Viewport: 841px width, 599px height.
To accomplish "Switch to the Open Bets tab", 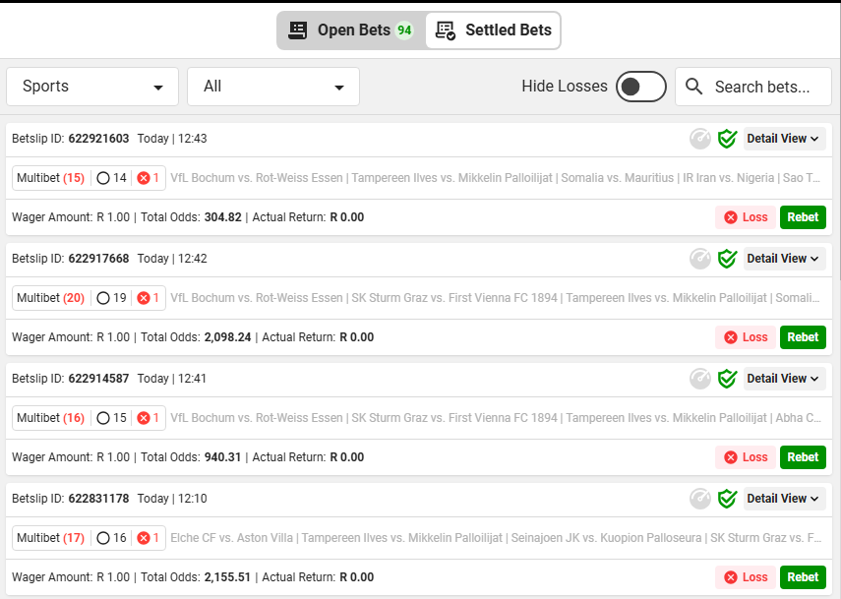I will point(351,30).
